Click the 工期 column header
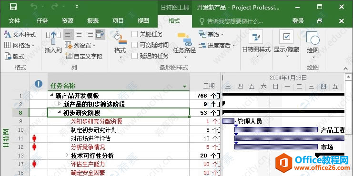Image resolution: width=353 pixels, height=176 pixels. click(x=209, y=86)
